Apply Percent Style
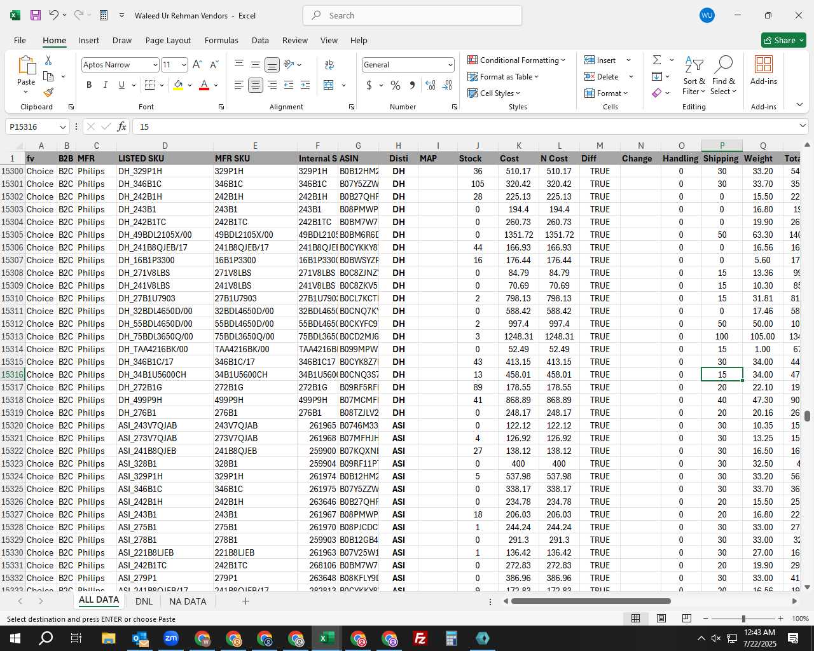This screenshot has width=814, height=651. [396, 85]
